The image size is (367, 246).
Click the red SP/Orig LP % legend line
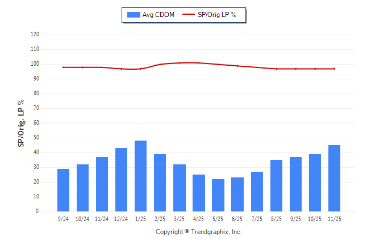click(189, 15)
